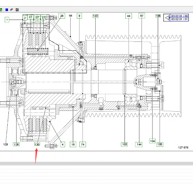
Task: Click part callout 28 at top
Action: tap(62, 16)
